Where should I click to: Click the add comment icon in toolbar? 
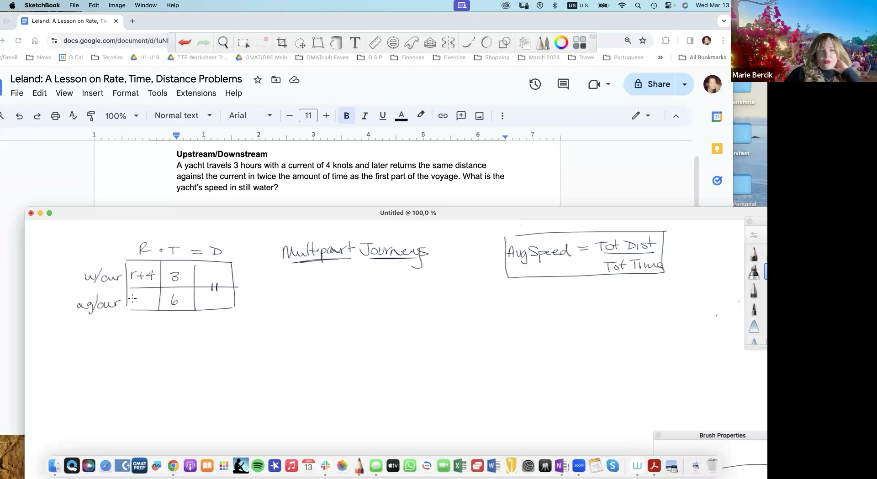(x=461, y=116)
